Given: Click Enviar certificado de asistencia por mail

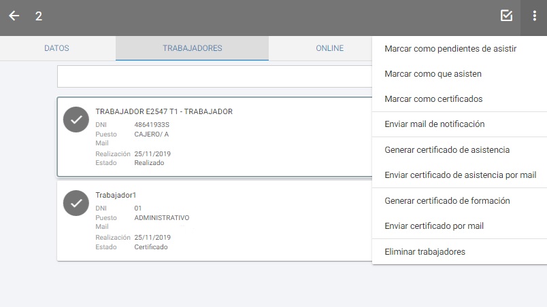Looking at the screenshot, I should [x=460, y=175].
